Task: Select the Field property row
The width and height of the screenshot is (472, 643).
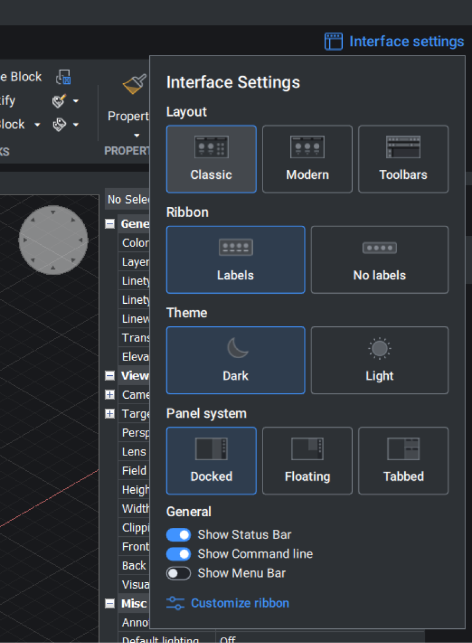Action: [134, 470]
